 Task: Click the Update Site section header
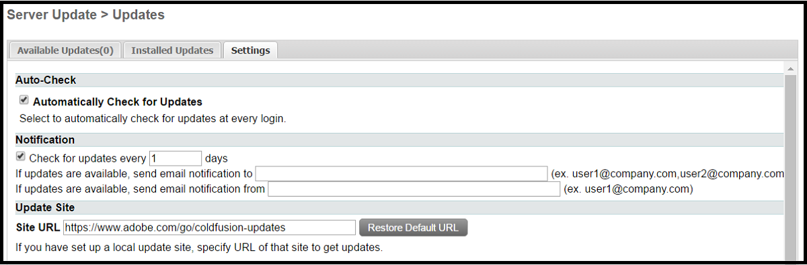coord(399,207)
